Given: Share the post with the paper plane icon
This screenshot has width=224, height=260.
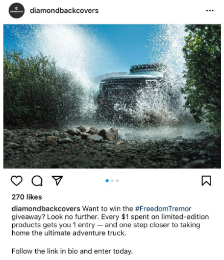Looking at the screenshot, I should click(x=57, y=180).
